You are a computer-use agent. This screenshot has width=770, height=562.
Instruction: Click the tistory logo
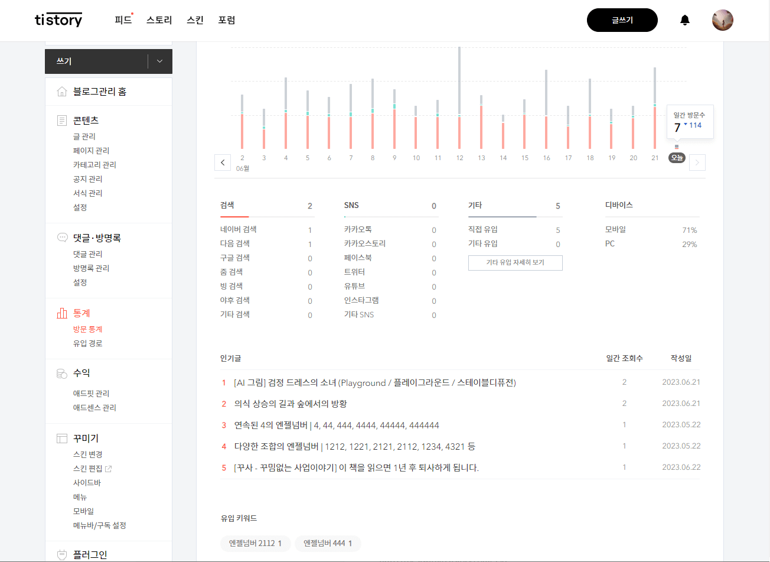click(x=58, y=20)
